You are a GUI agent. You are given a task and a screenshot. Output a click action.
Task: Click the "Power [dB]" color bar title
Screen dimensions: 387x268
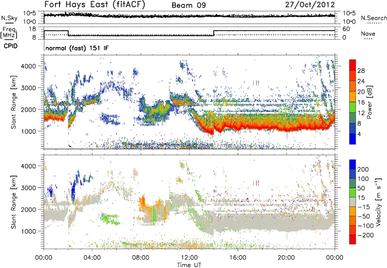[x=370, y=102]
